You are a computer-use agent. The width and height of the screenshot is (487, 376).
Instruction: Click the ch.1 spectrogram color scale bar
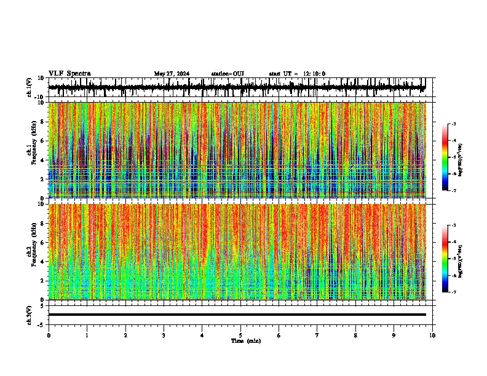(445, 157)
